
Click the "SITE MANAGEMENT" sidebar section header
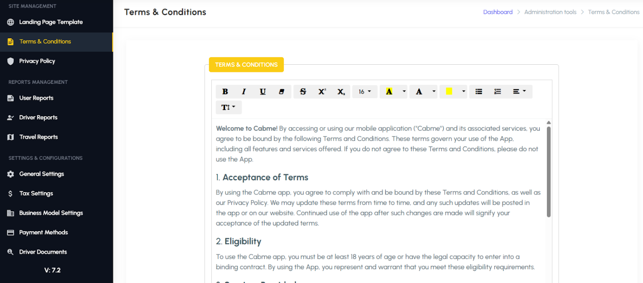(x=32, y=6)
